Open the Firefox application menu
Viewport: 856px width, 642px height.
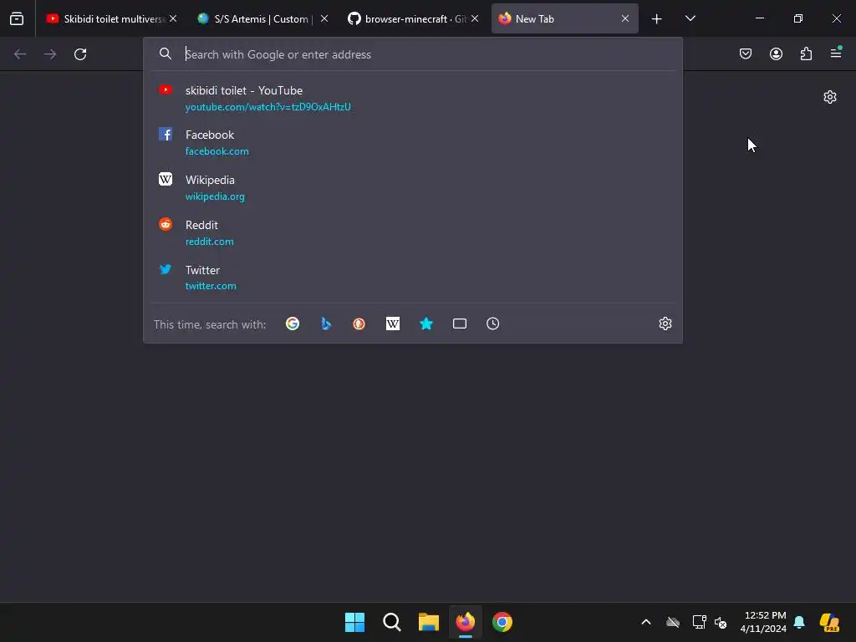click(x=836, y=53)
